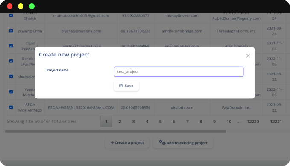This screenshot has height=166, width=290.
Task: Close the Create new project dialog
Action: (248, 56)
